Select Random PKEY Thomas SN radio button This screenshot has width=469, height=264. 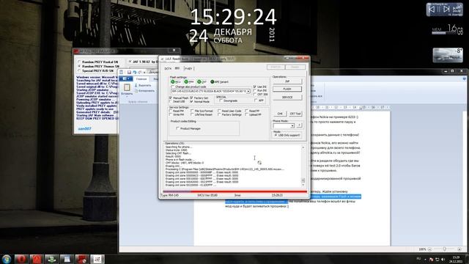click(79, 66)
